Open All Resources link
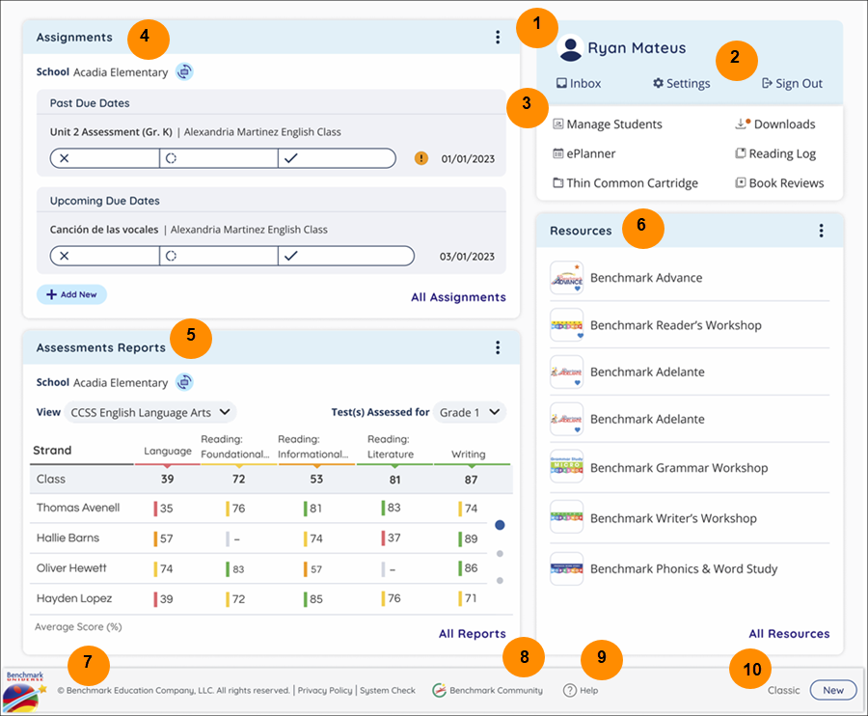This screenshot has height=716, width=868. tap(789, 633)
